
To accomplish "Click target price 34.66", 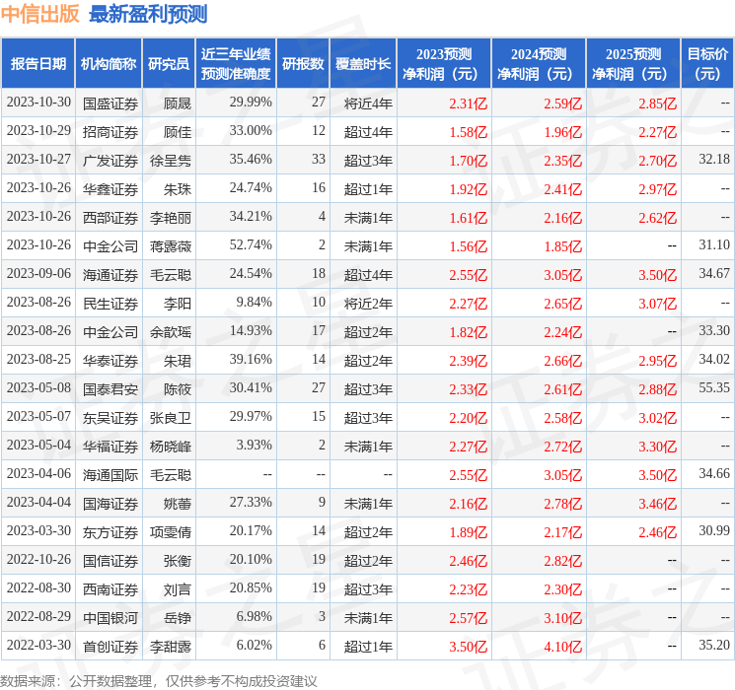I will (x=714, y=473).
